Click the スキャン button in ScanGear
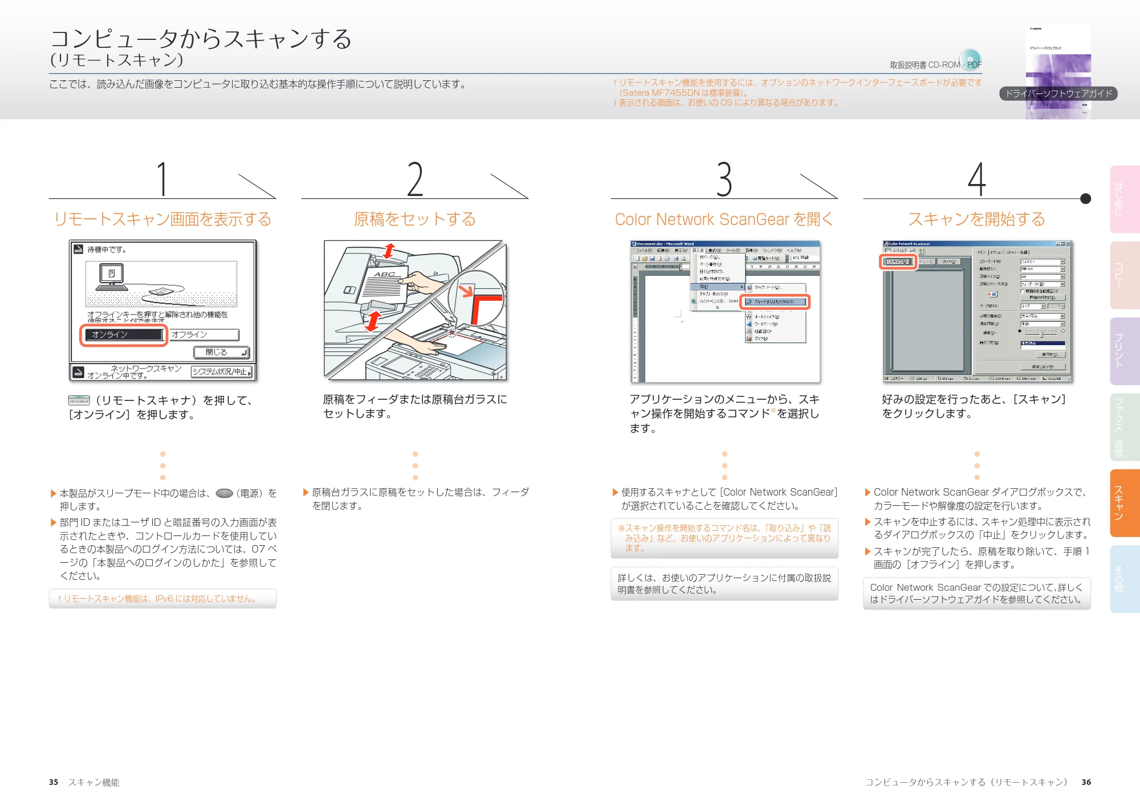1140x806 pixels. [x=898, y=261]
